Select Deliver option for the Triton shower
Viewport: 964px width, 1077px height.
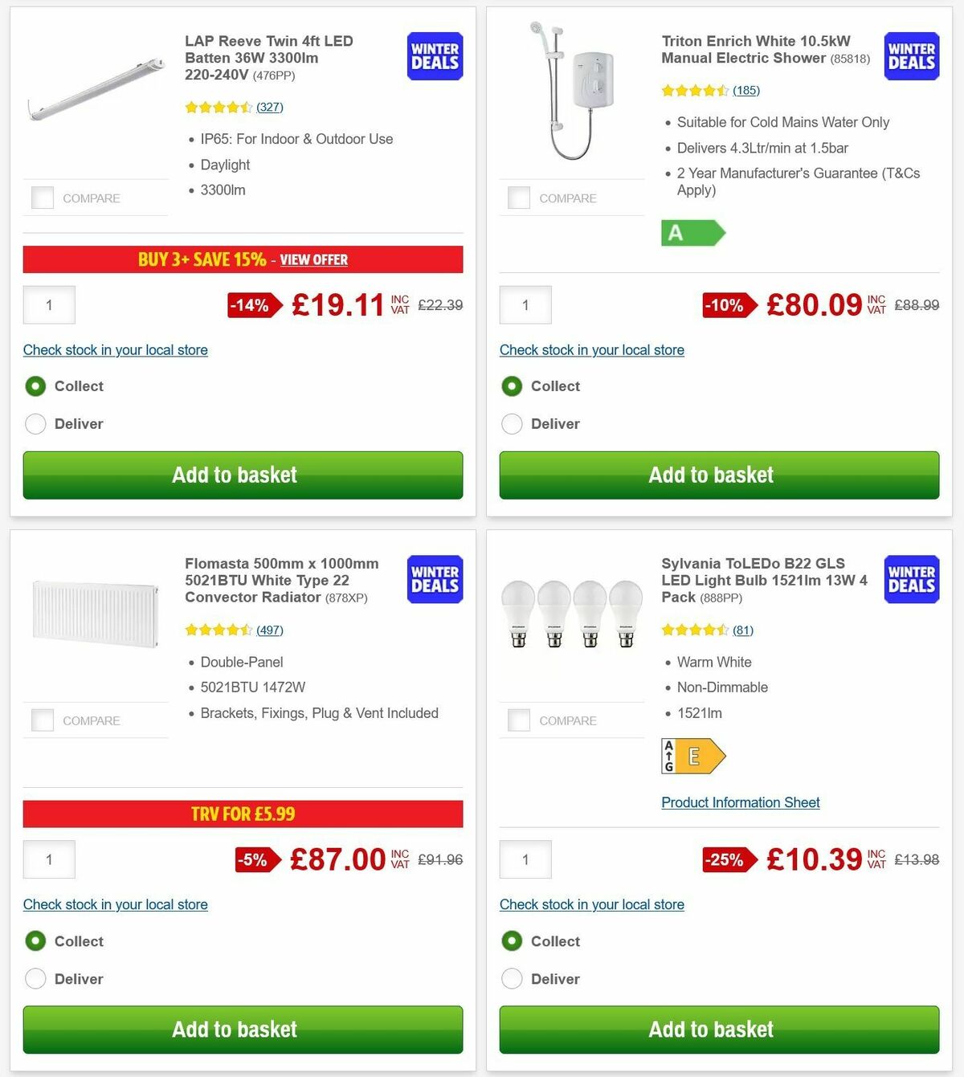click(512, 423)
